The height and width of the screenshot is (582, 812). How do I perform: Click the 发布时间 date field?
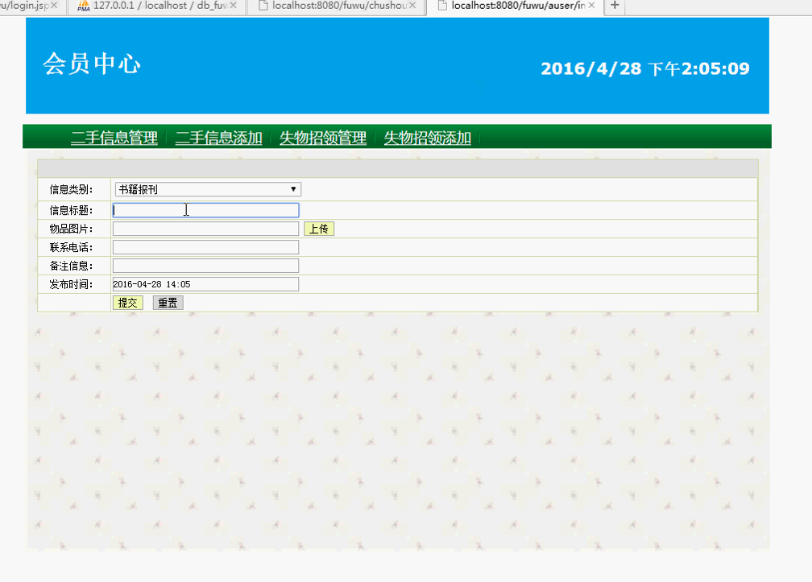pos(205,284)
